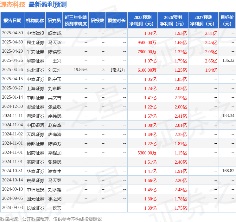Click the 源杰科技 stock name title
The image size is (236, 222).
[x=13, y=4]
